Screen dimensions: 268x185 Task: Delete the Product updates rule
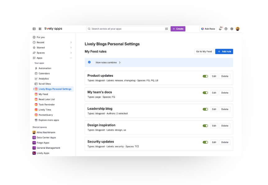point(225,76)
